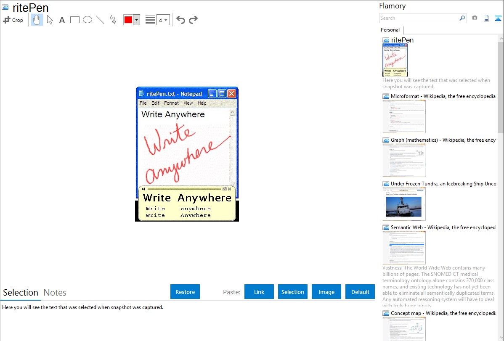The image size is (504, 341).
Task: Click the Paste Default button
Action: point(360,292)
